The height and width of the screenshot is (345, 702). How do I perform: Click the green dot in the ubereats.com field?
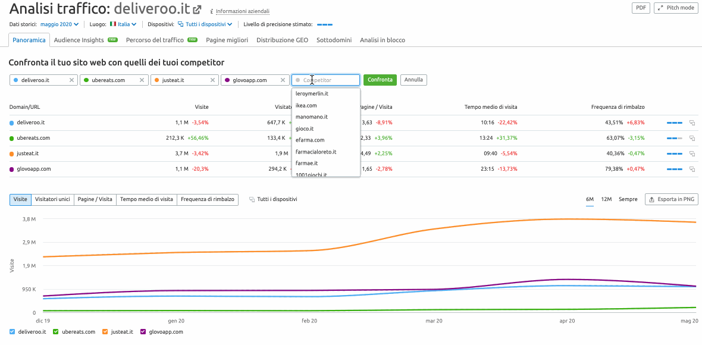86,80
